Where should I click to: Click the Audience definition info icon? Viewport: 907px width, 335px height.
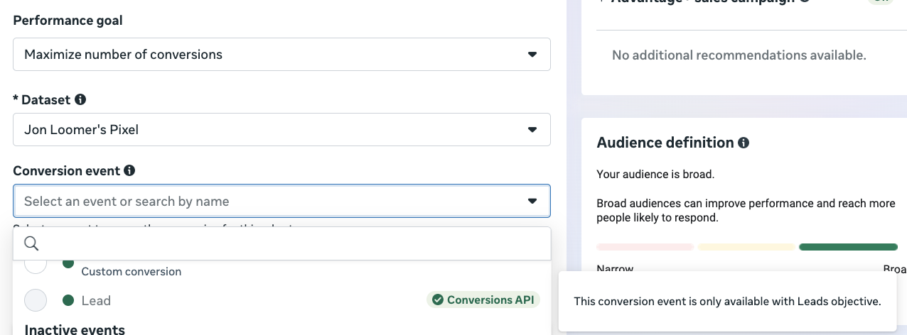(744, 143)
